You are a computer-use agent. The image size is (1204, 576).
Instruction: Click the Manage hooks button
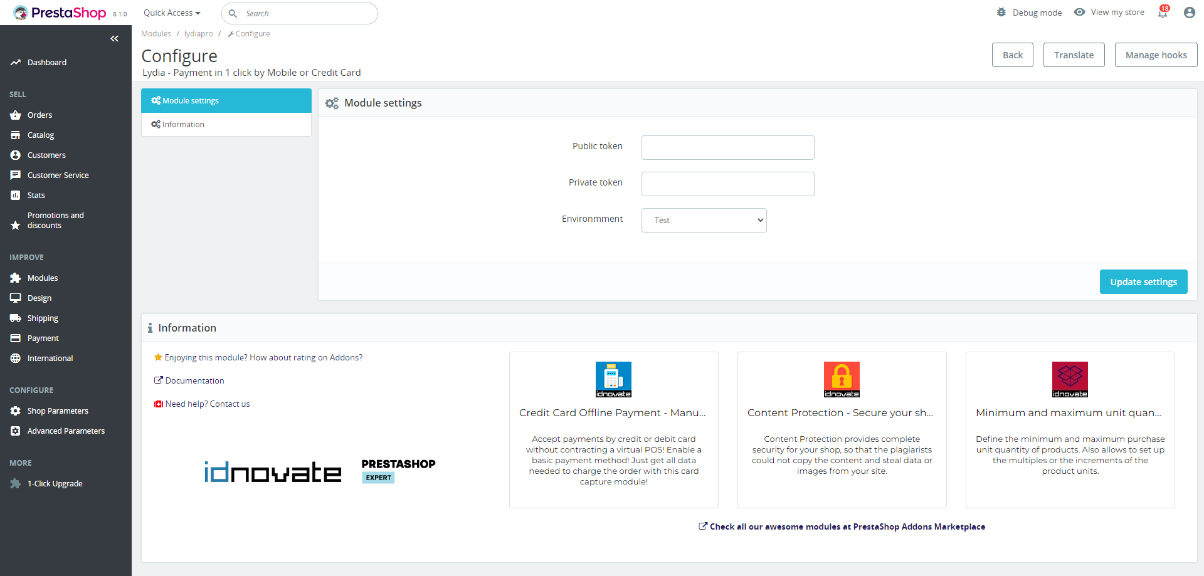[x=1156, y=55]
